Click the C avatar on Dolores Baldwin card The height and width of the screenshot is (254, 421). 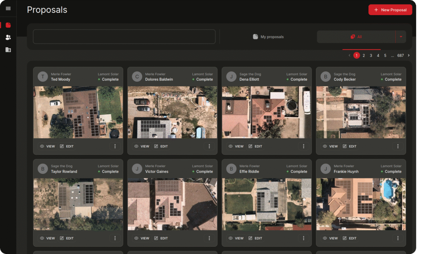137,76
